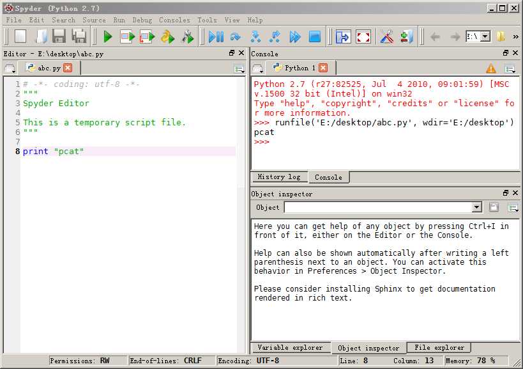Open Spyder preferences via the tools icon

coord(387,36)
